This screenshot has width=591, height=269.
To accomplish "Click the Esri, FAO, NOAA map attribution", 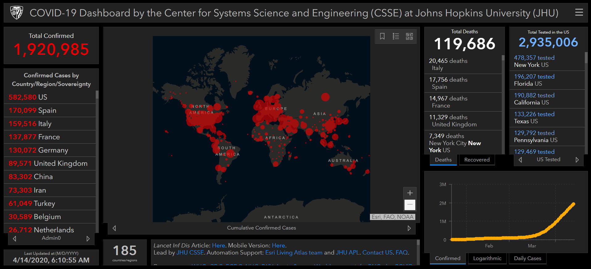I will click(x=392, y=217).
